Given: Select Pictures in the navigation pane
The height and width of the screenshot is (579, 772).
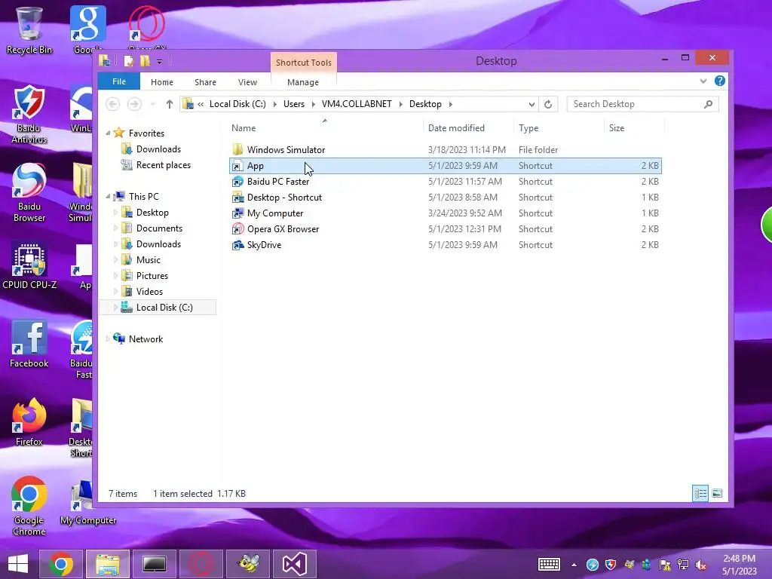Looking at the screenshot, I should click(x=146, y=276).
